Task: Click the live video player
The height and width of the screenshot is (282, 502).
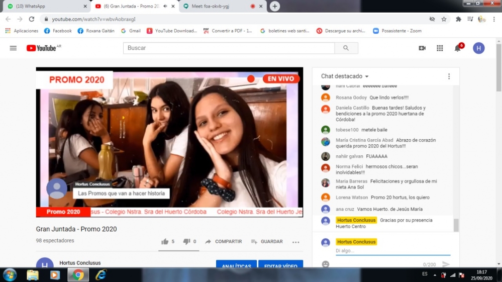Action: pos(169,142)
